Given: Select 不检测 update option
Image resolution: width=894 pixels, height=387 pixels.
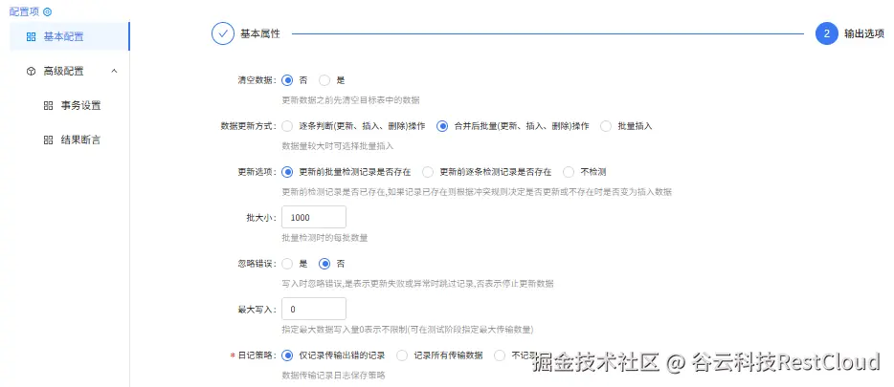Looking at the screenshot, I should [569, 172].
